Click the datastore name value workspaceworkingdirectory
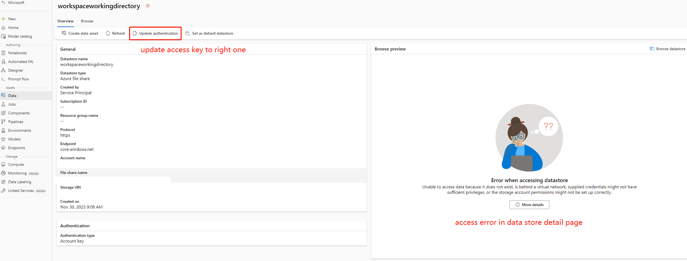 (87, 64)
